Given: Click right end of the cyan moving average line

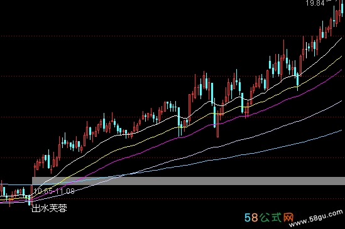Looking at the screenshot, I should coord(341,130).
